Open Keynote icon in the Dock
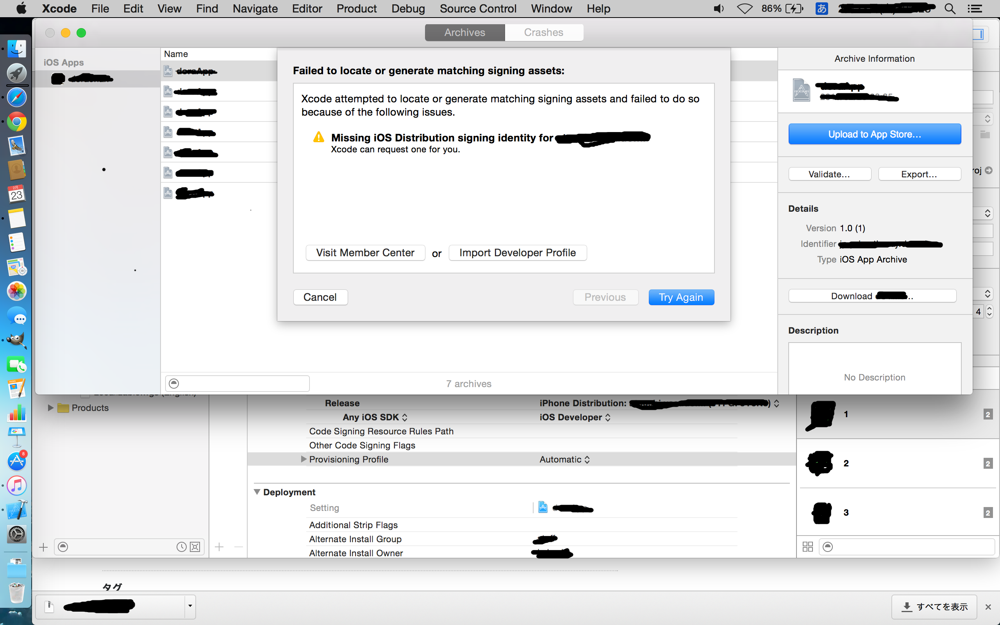Viewport: 1000px width, 625px height. [x=17, y=437]
